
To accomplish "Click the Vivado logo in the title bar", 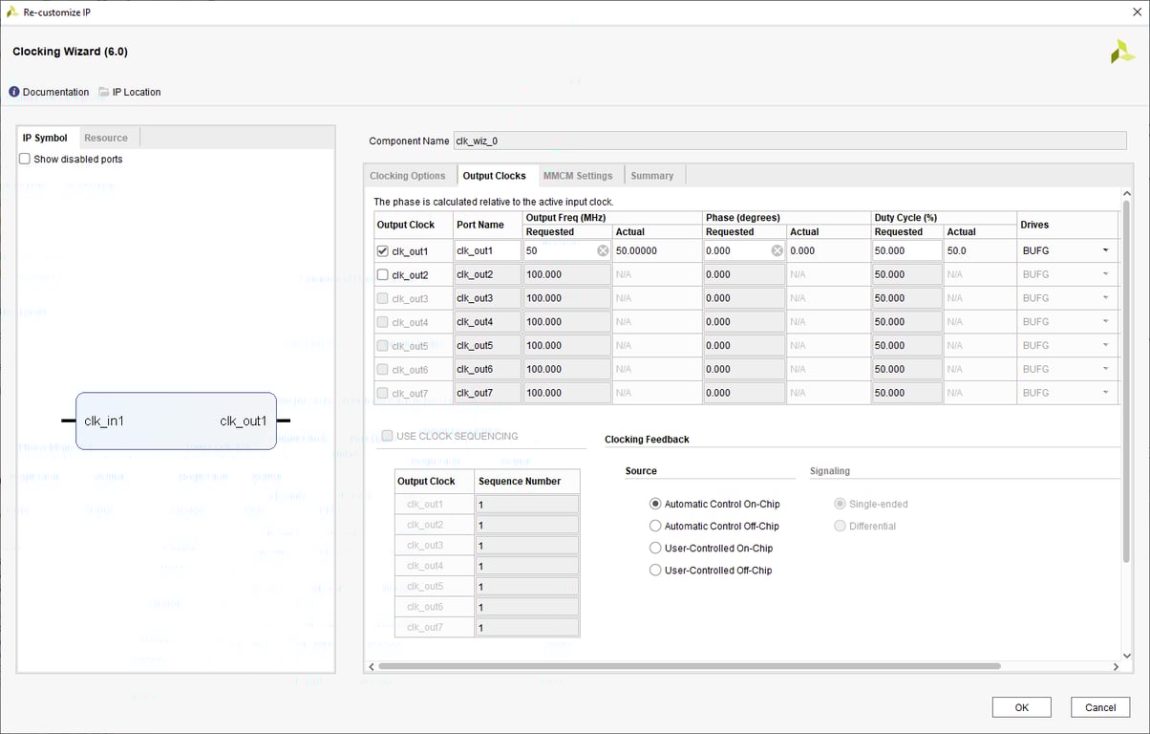I will coord(12,11).
